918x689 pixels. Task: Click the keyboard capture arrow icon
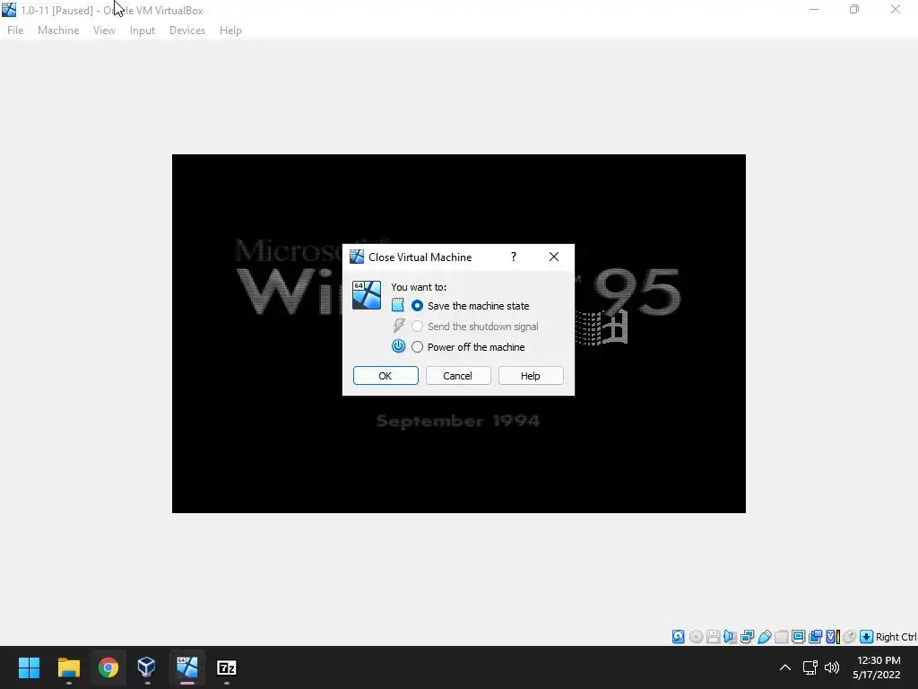coord(867,637)
